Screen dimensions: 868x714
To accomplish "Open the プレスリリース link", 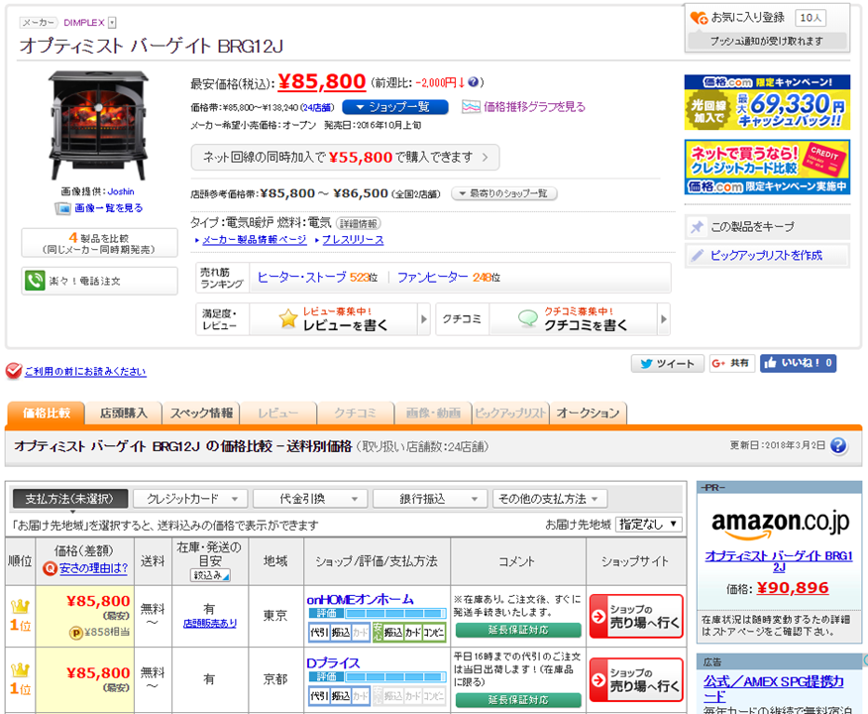I will (x=353, y=240).
